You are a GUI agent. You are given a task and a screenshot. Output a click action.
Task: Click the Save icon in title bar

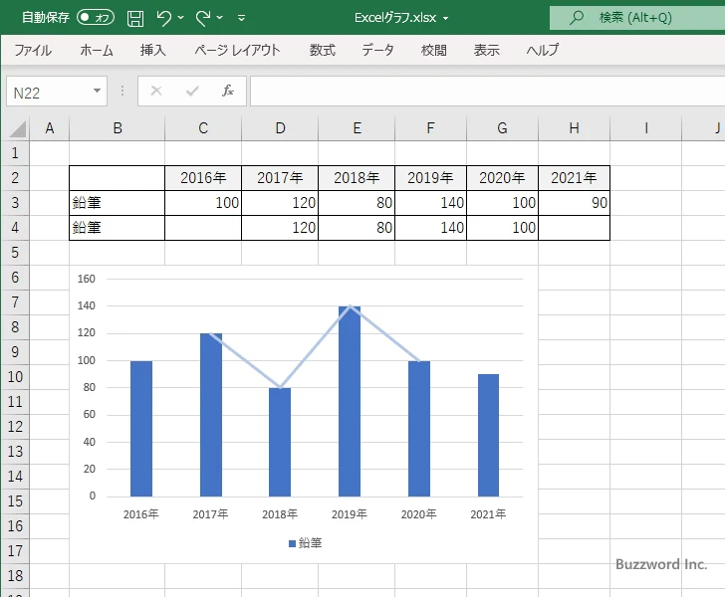click(x=135, y=18)
